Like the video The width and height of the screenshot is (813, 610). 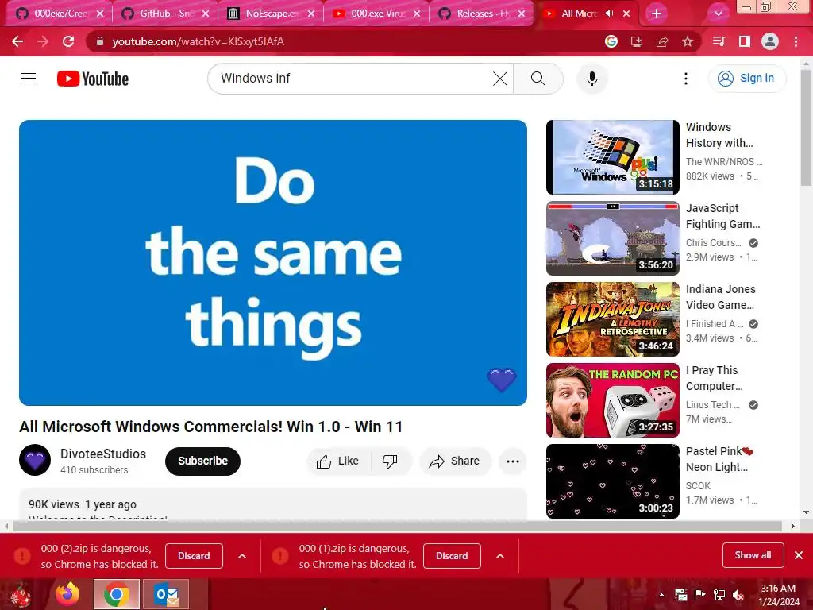(x=338, y=461)
